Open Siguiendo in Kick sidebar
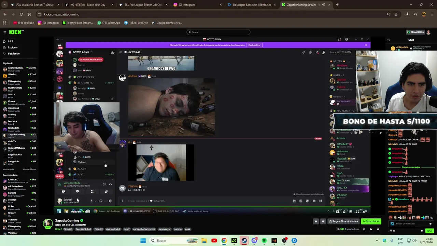The height and width of the screenshot is (246, 437). (14, 54)
